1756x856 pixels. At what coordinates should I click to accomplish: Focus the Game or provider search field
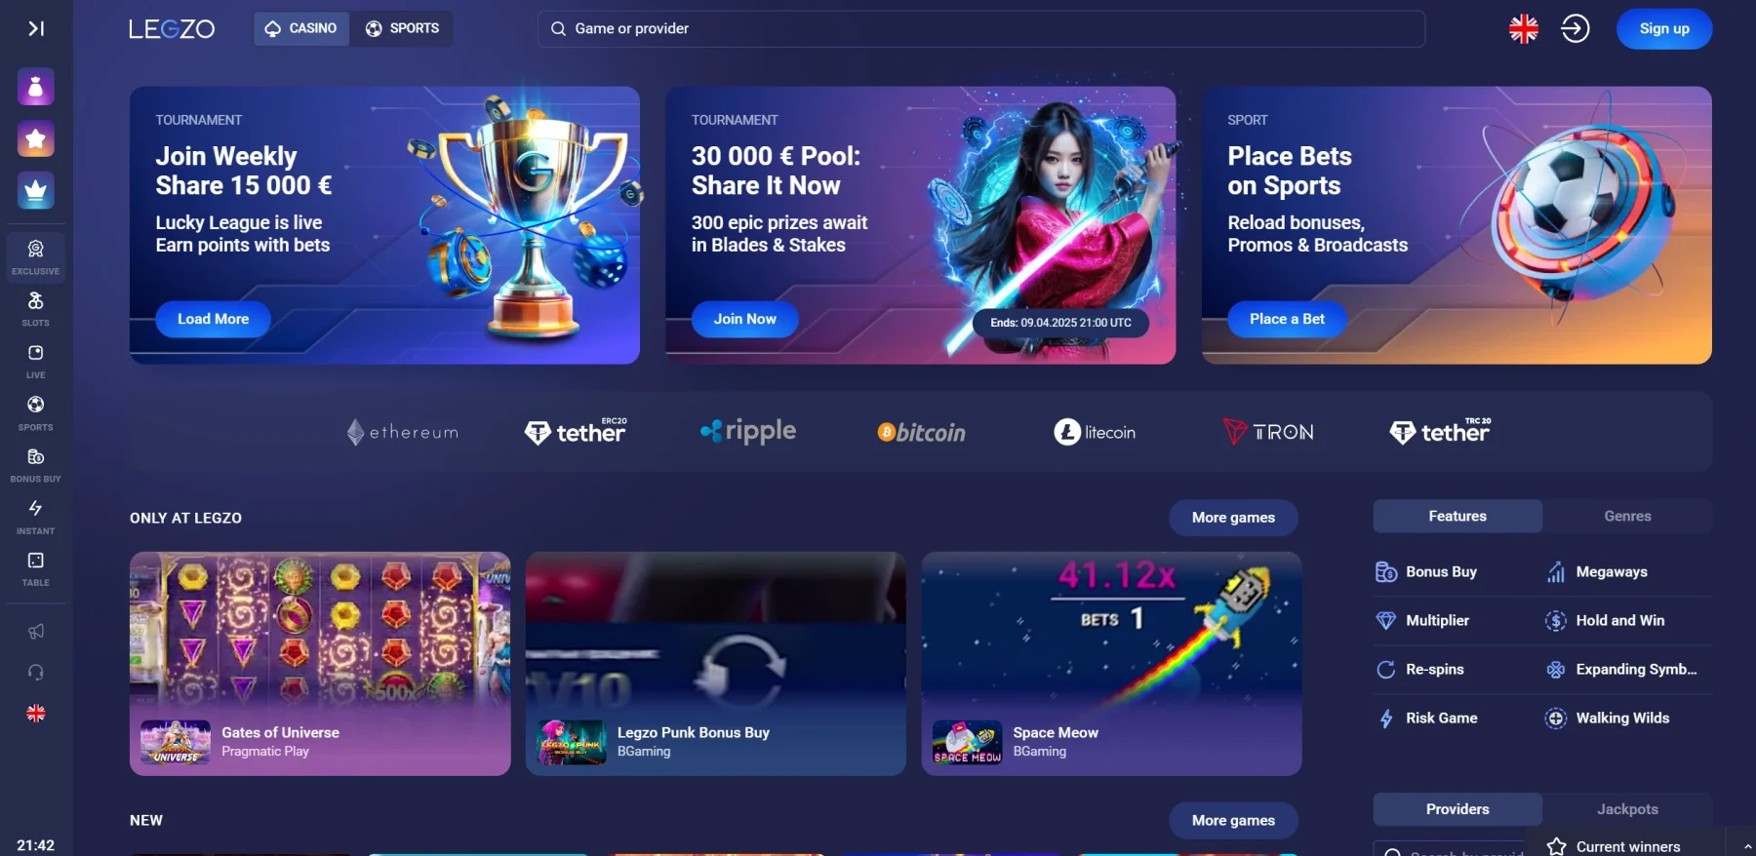tap(981, 28)
